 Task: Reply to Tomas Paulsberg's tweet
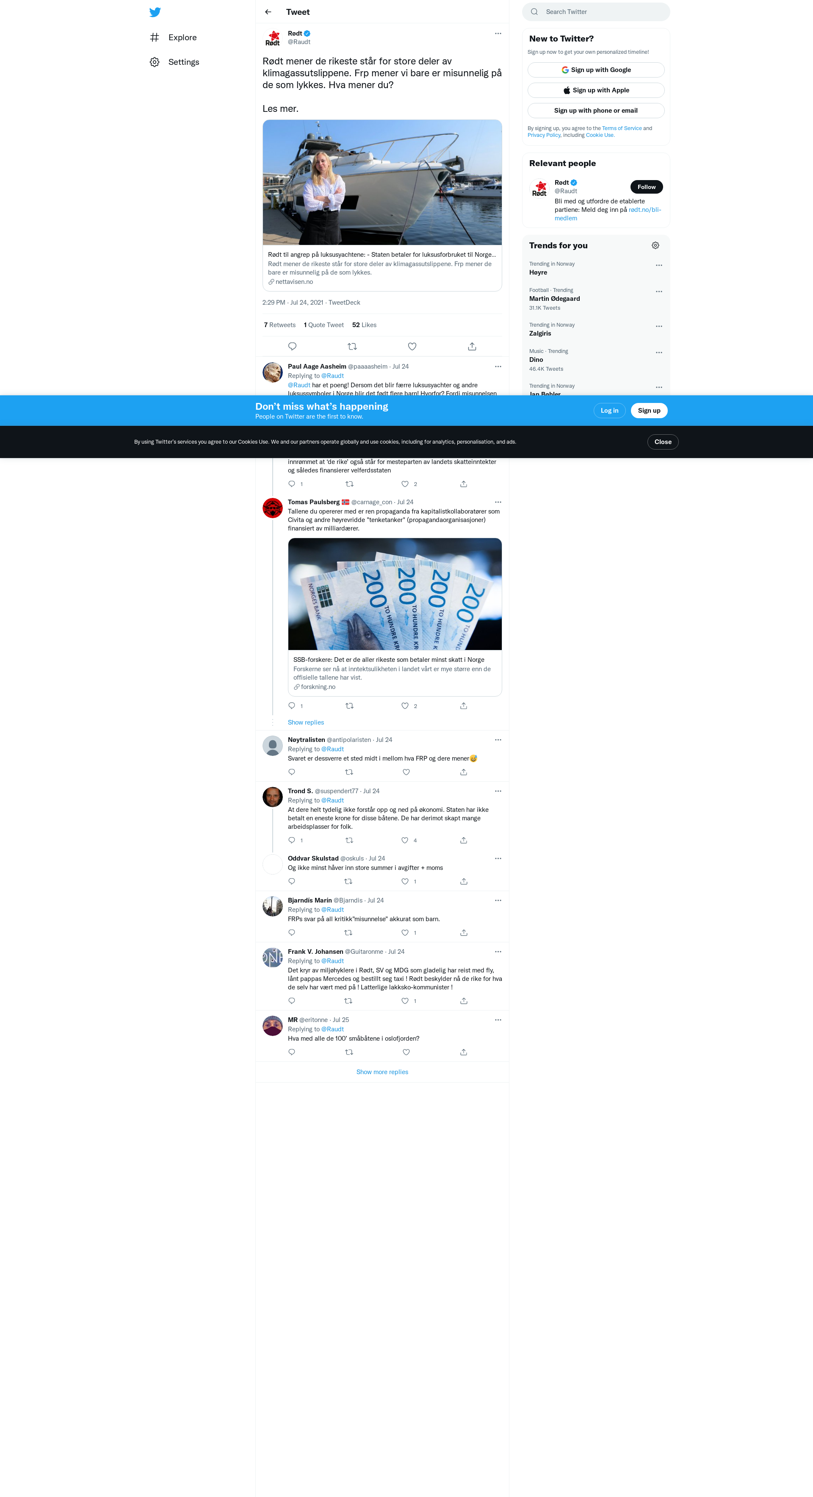[x=291, y=706]
